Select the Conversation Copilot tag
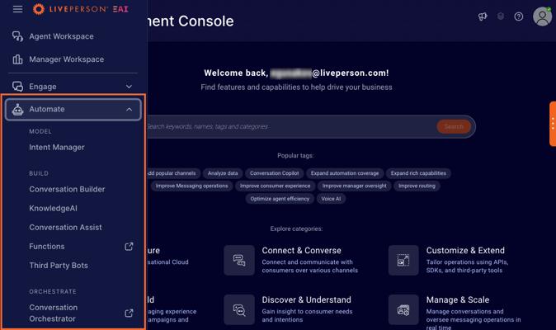The image size is (556, 330). point(275,173)
